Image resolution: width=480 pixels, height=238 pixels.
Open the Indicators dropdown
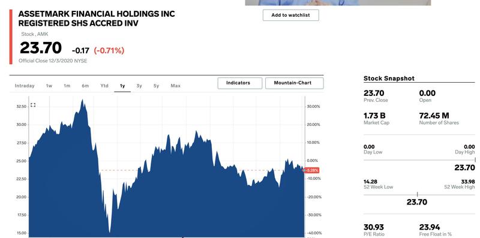pyautogui.click(x=238, y=83)
